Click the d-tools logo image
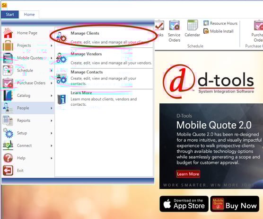The width and height of the screenshot is (263, 219). point(209,82)
